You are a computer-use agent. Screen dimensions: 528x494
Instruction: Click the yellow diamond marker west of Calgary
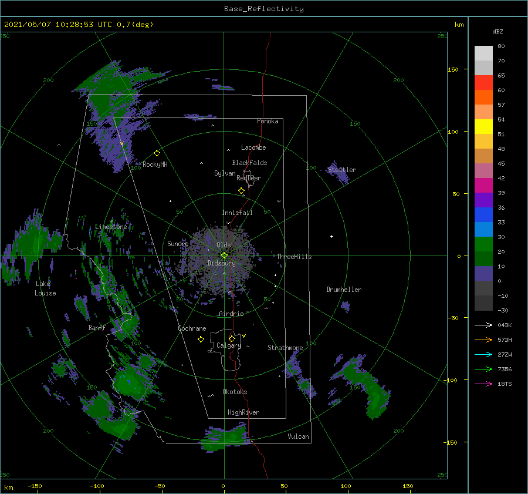pyautogui.click(x=201, y=340)
